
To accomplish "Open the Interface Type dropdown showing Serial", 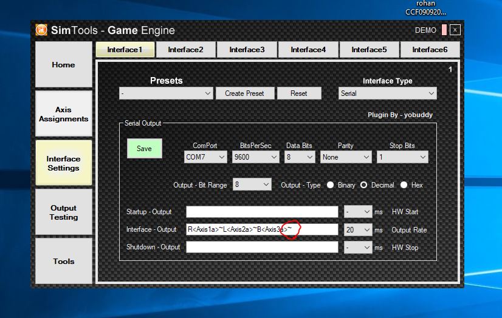I will pyautogui.click(x=387, y=93).
